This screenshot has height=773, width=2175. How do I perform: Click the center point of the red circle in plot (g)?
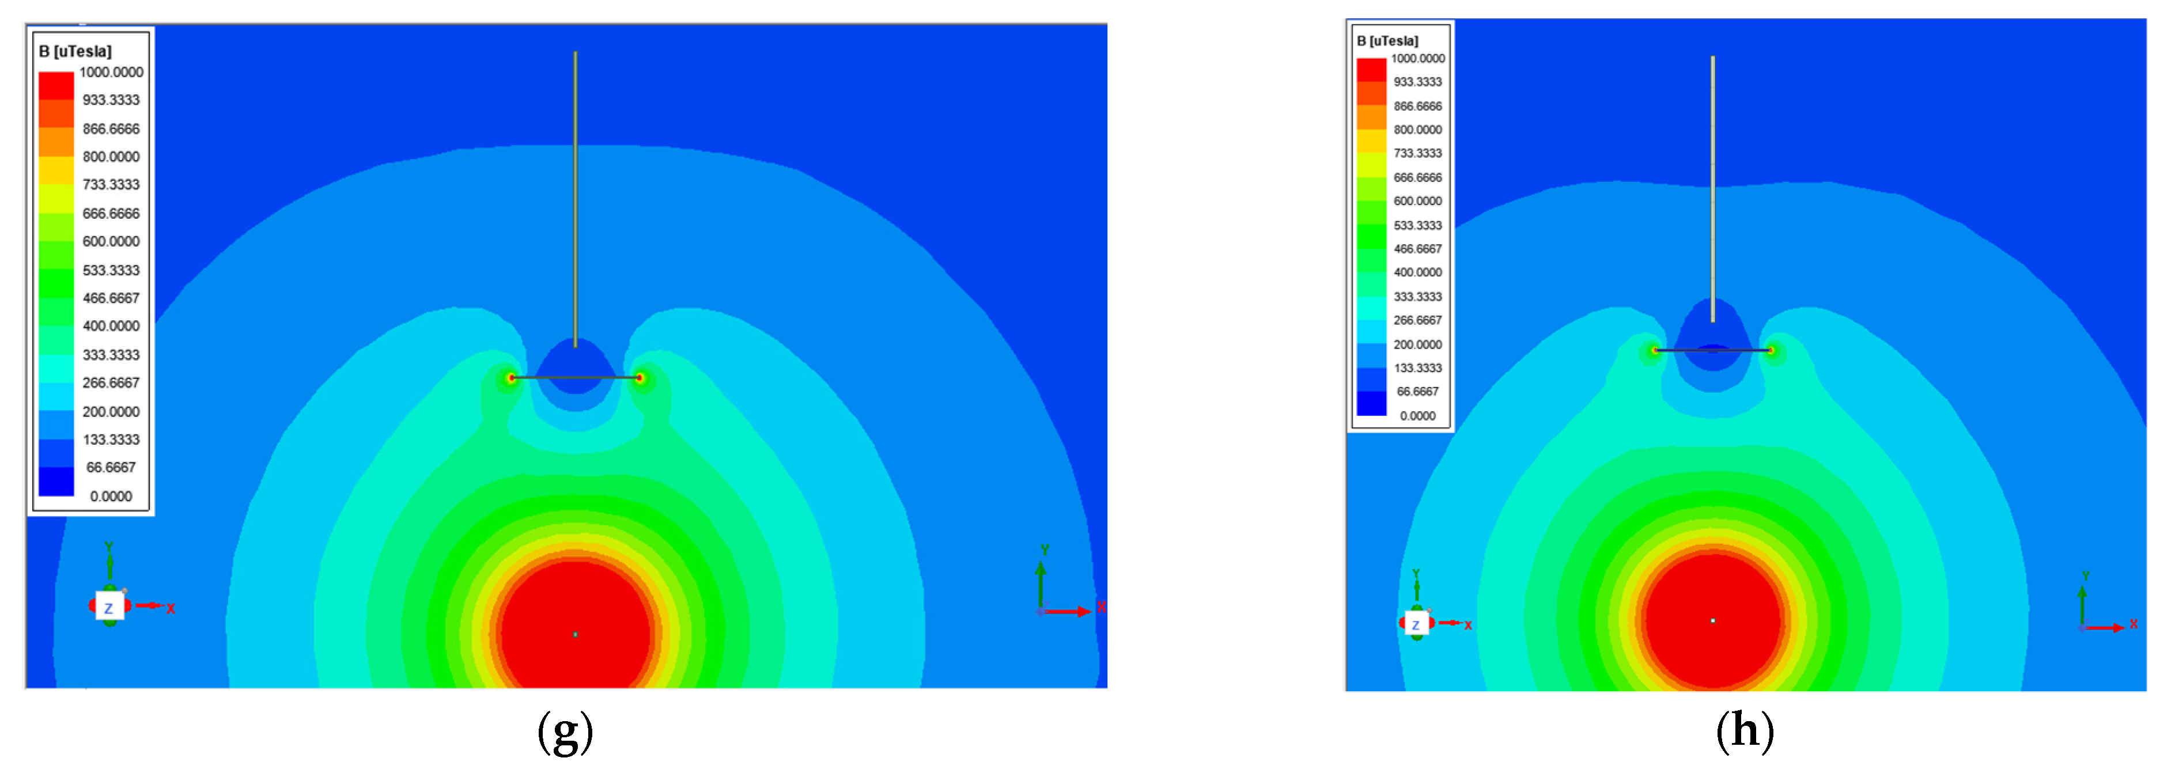[575, 634]
